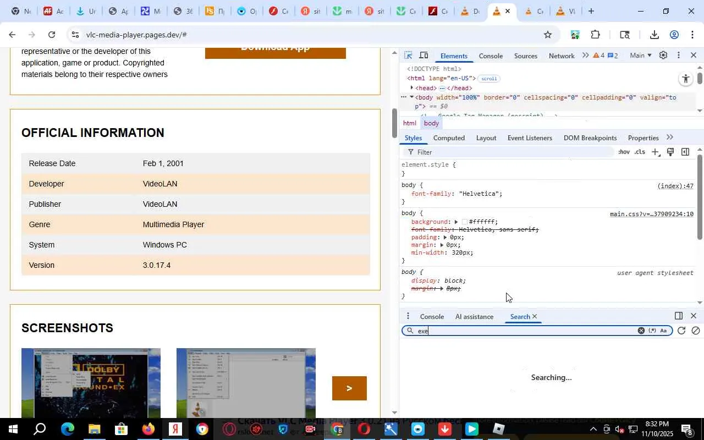Screen dimensions: 704x440
Task: Toggle match case search option
Action: tap(663, 331)
